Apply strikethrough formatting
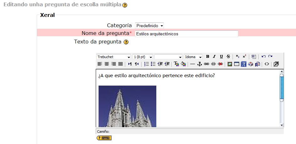This screenshot has height=144, width=296. pyautogui.click(x=228, y=57)
